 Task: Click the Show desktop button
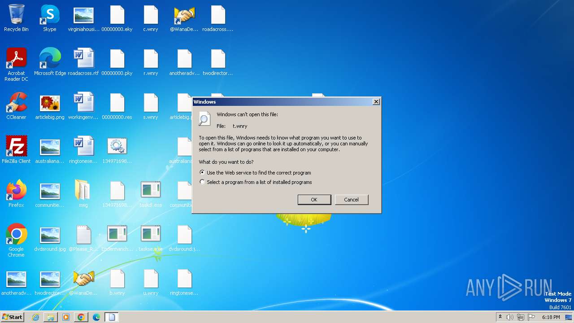coord(569,317)
